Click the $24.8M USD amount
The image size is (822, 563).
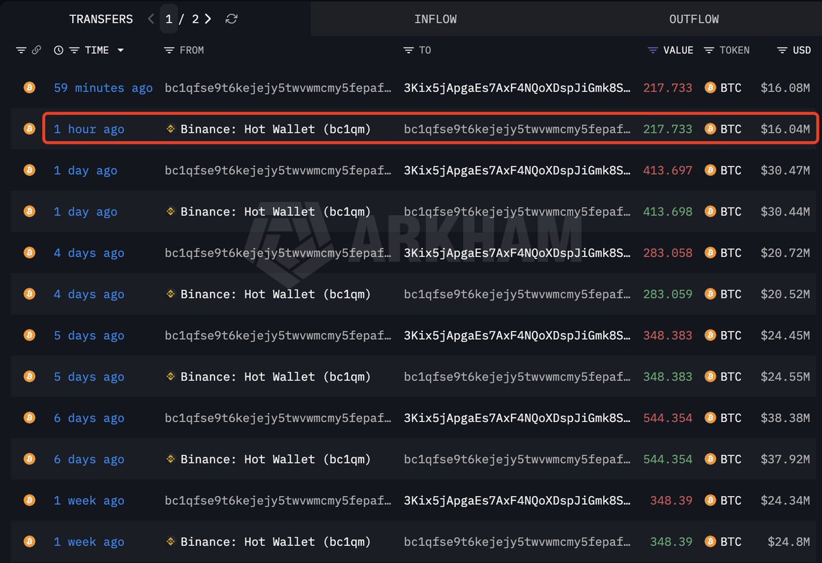click(x=789, y=542)
